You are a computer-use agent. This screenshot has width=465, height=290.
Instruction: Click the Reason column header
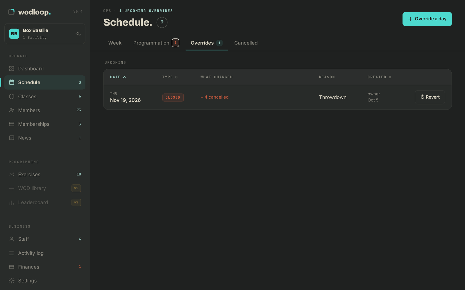327,77
